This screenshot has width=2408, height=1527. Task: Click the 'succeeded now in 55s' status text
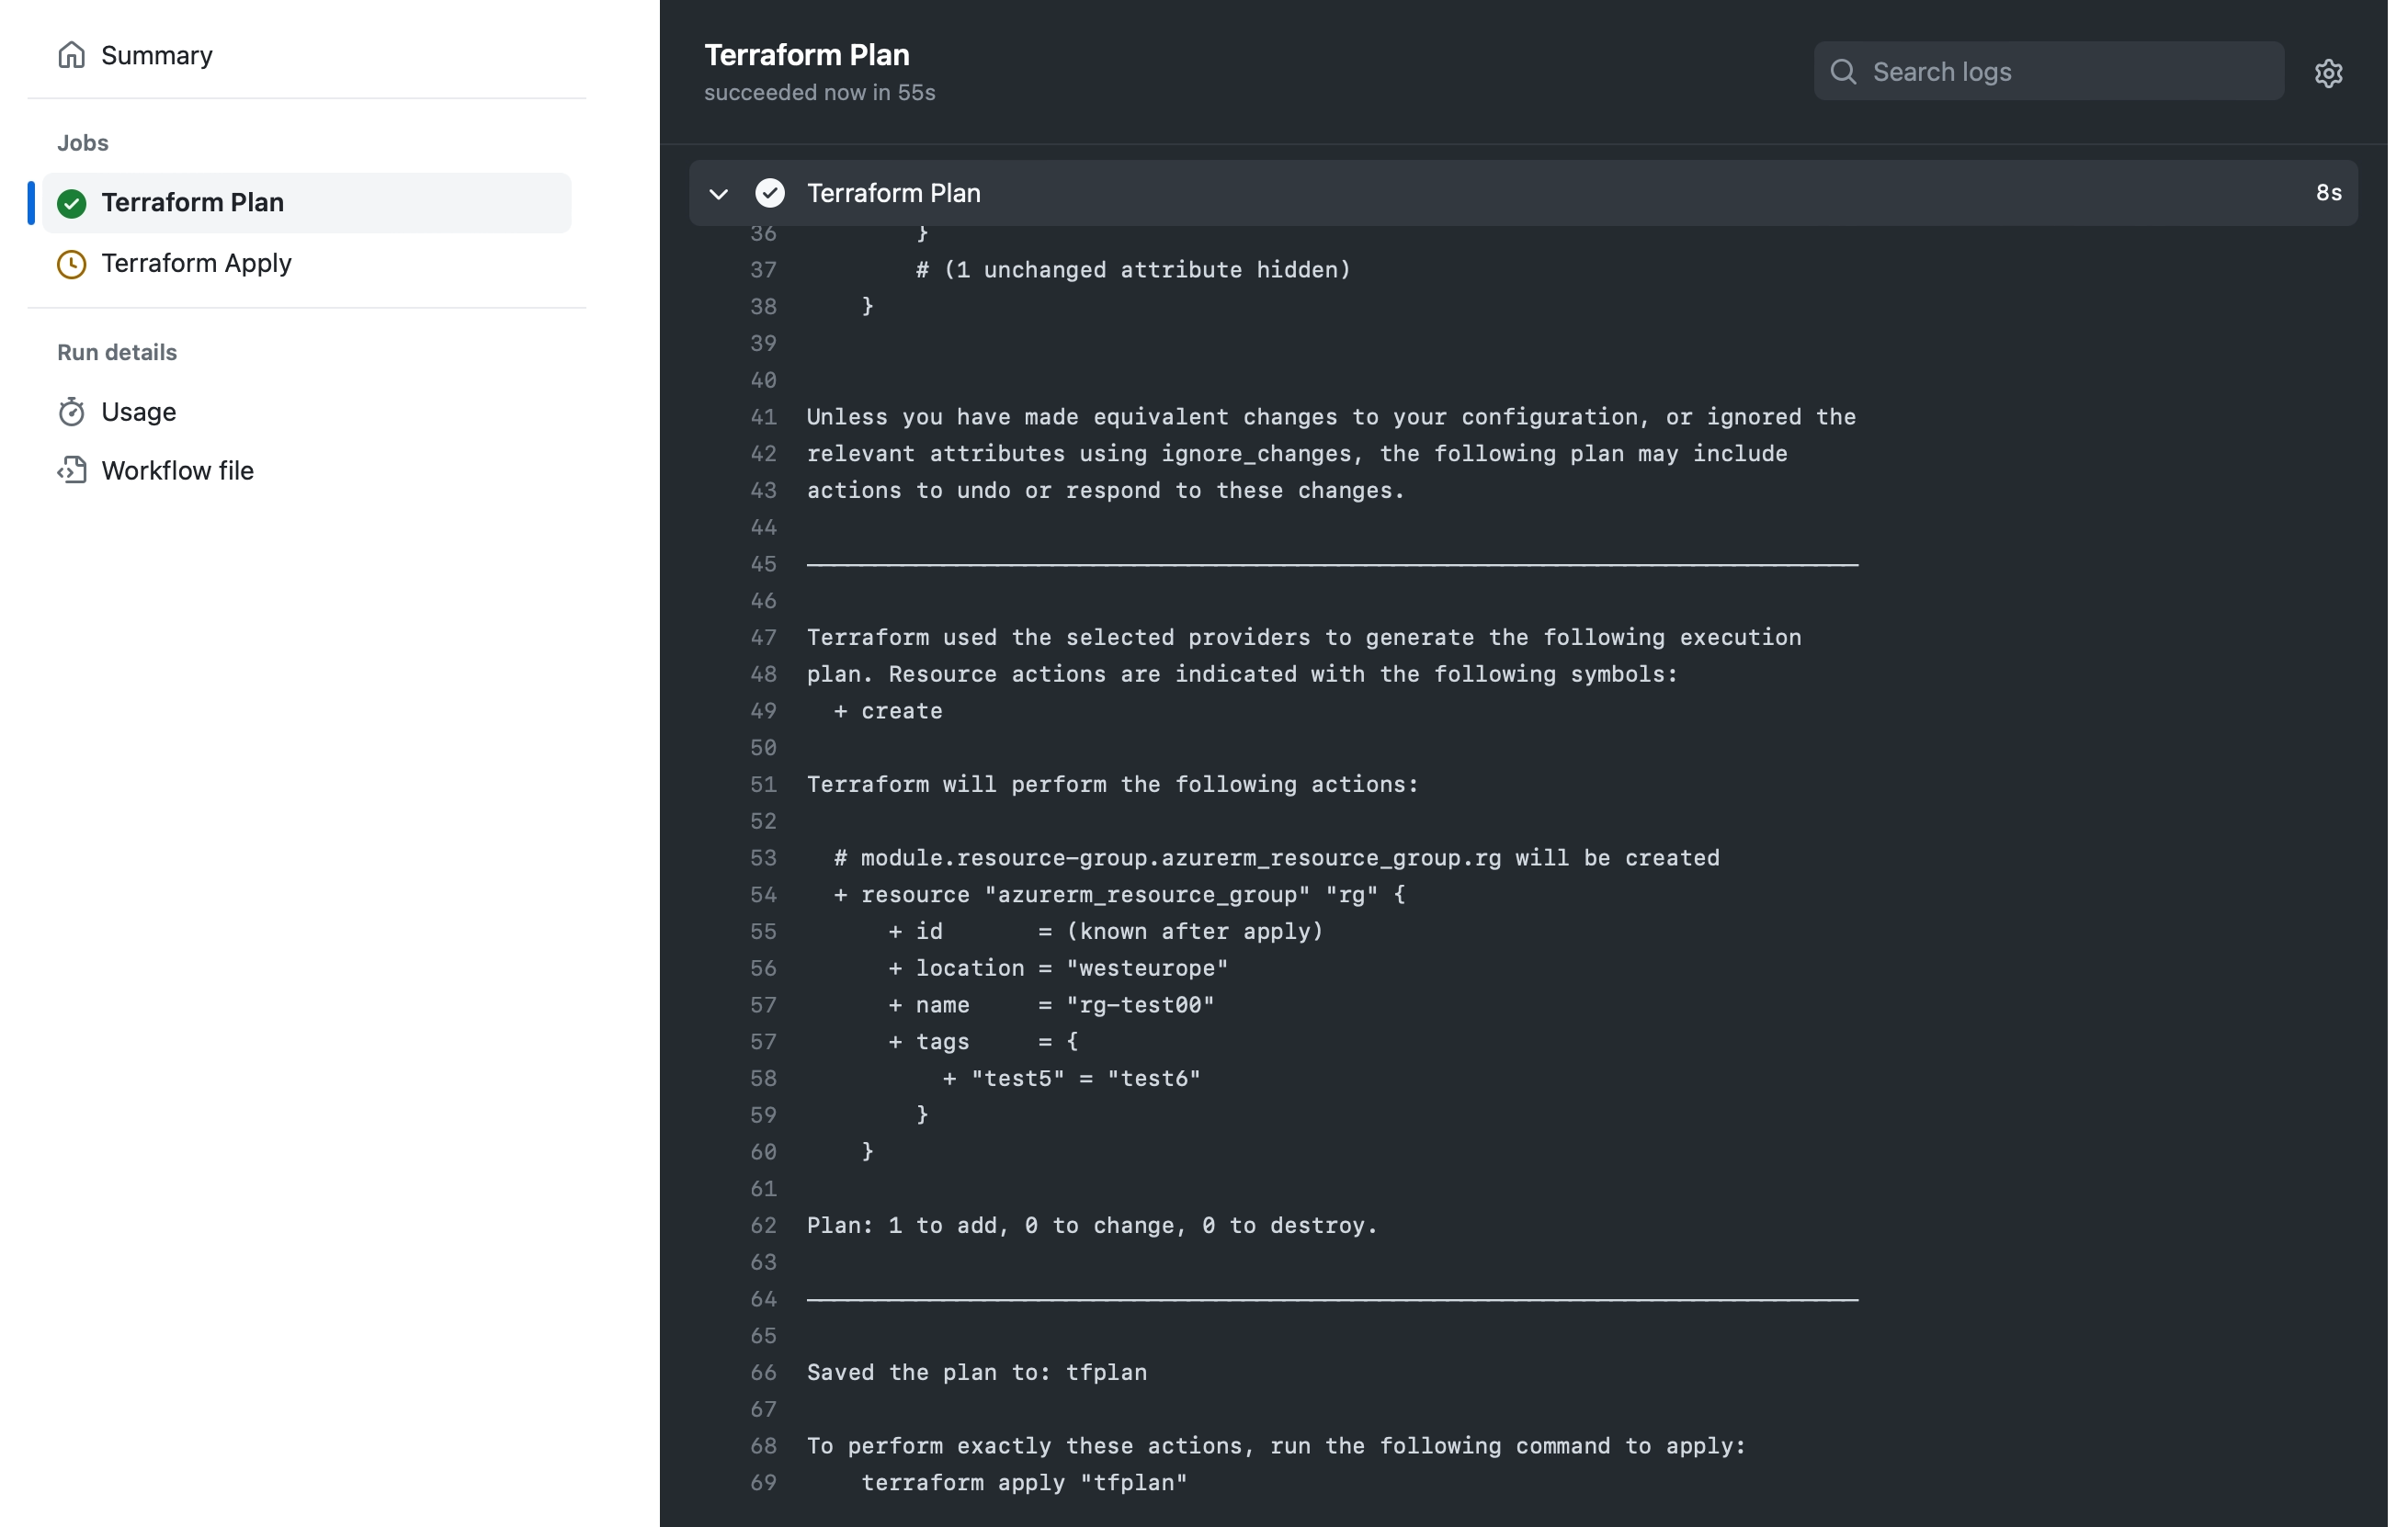(819, 92)
